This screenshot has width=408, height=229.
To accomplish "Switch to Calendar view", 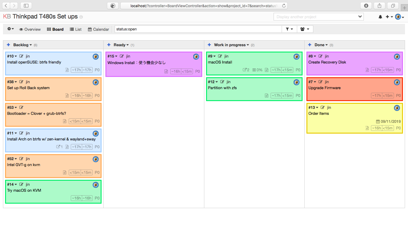I will [99, 29].
